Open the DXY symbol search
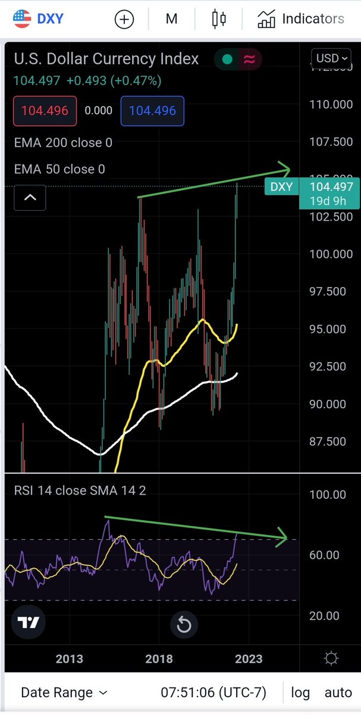361x715 pixels. (x=51, y=19)
